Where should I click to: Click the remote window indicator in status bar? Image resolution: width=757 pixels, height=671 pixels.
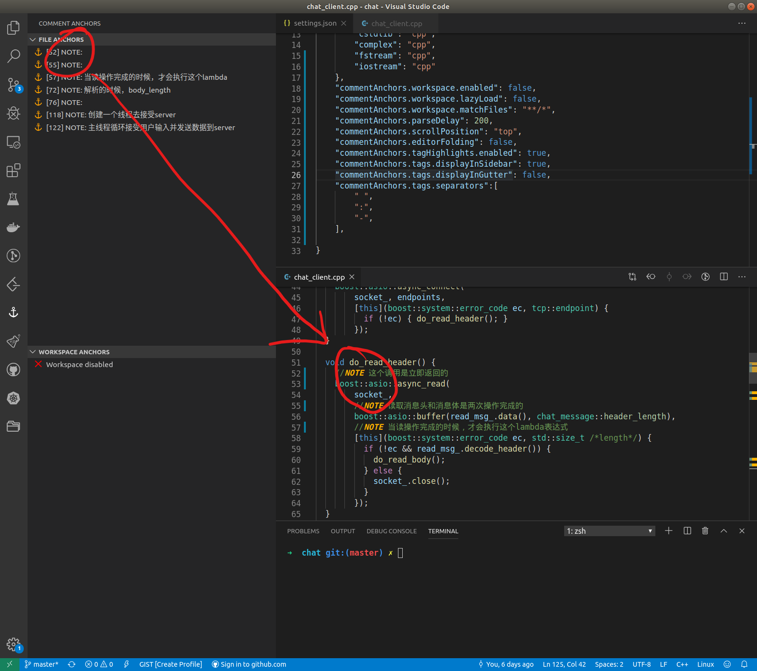click(x=9, y=664)
